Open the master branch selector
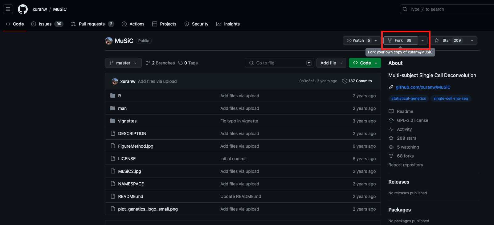 (x=123, y=63)
